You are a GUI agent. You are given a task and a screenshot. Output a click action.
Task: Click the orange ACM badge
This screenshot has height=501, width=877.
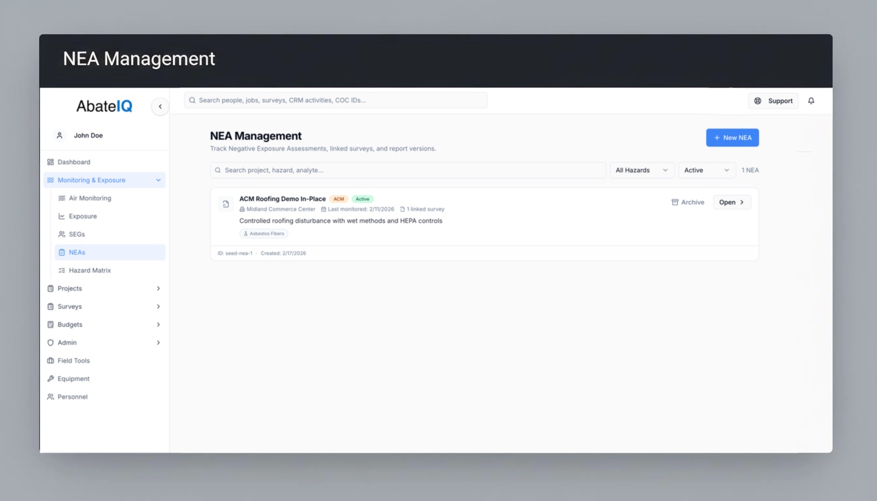click(339, 199)
